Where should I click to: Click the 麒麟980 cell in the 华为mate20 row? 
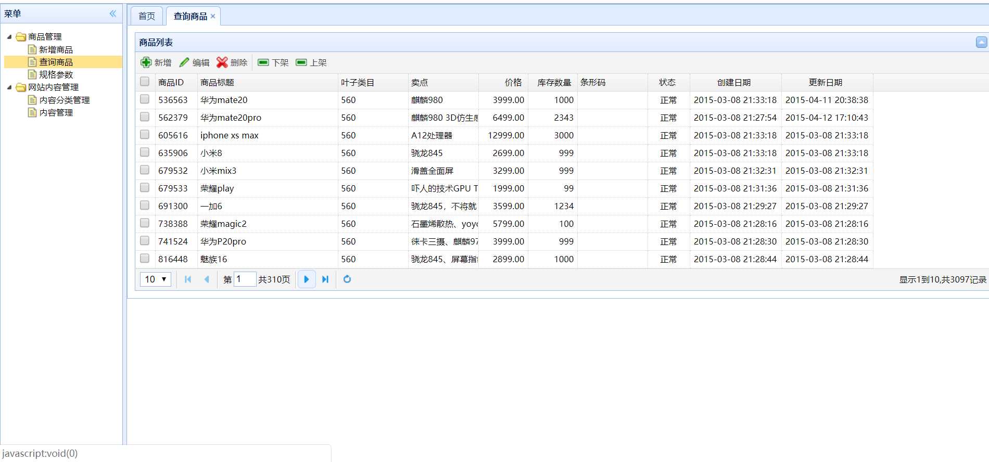pos(443,100)
